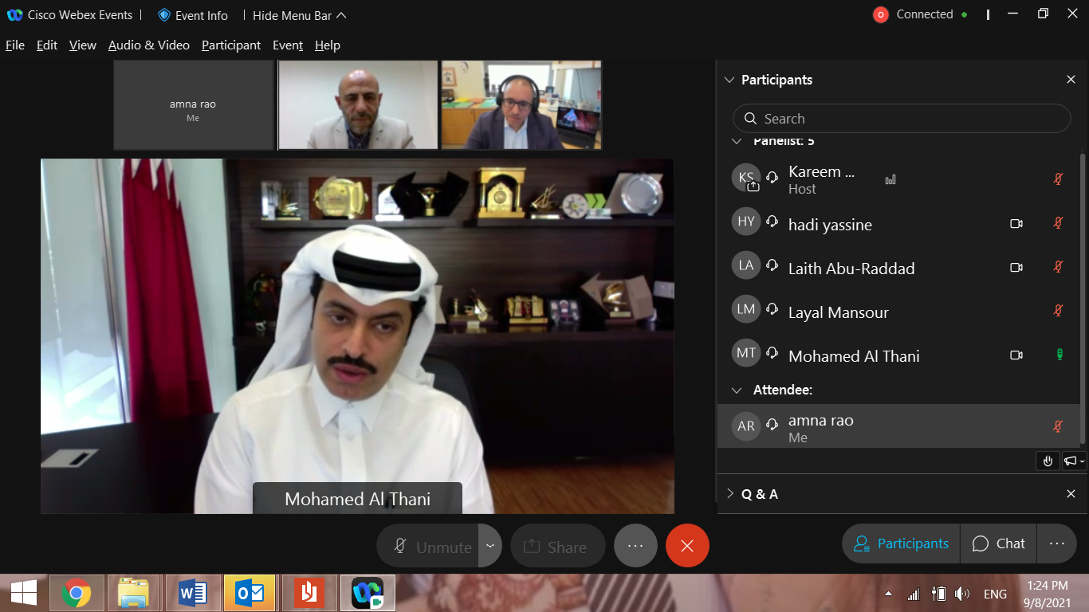Click the muted microphone icon for amna rao

click(x=1058, y=426)
